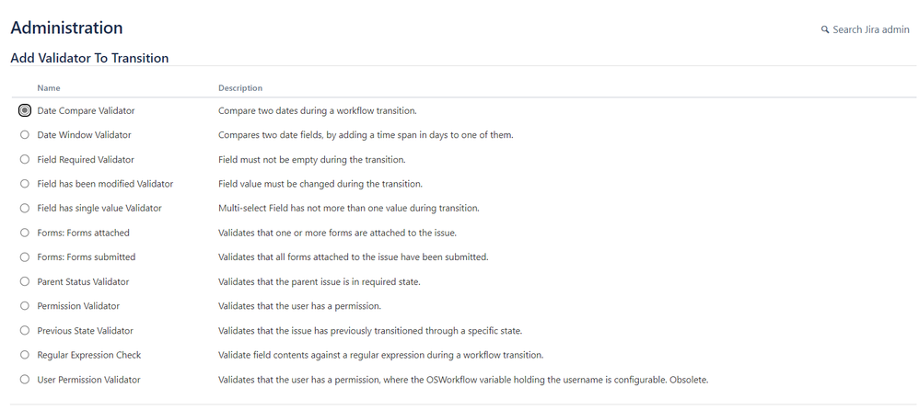This screenshot has height=410, width=919.
Task: Select the Date Compare Validator radio button
Action: [25, 110]
